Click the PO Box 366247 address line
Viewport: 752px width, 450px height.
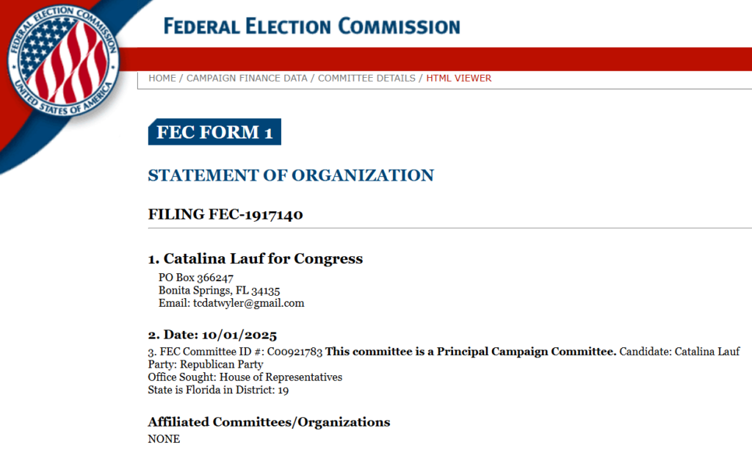coord(196,277)
